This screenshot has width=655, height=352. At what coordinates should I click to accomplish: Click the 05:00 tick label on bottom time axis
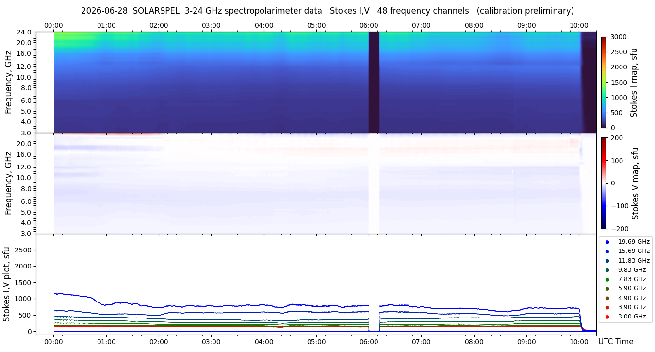coord(316,341)
